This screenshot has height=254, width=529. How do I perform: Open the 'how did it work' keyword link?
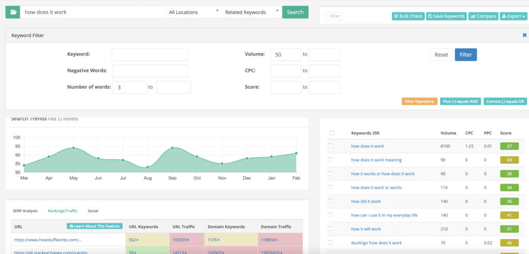coord(366,201)
